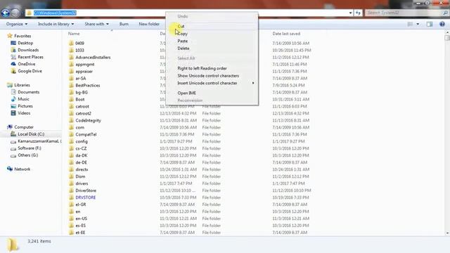Screen dimensions: 450x253
Task: Select Software (F:) drive
Action: [30, 148]
